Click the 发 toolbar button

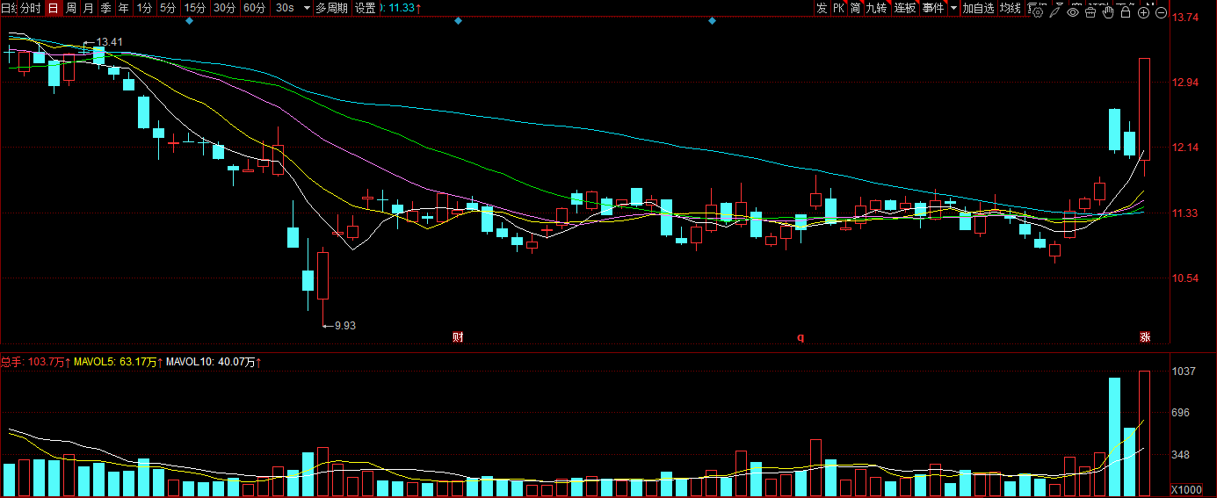coord(822,8)
